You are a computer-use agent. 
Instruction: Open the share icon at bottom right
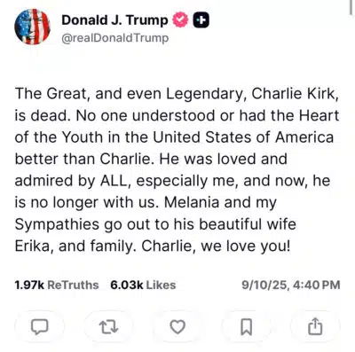click(315, 326)
